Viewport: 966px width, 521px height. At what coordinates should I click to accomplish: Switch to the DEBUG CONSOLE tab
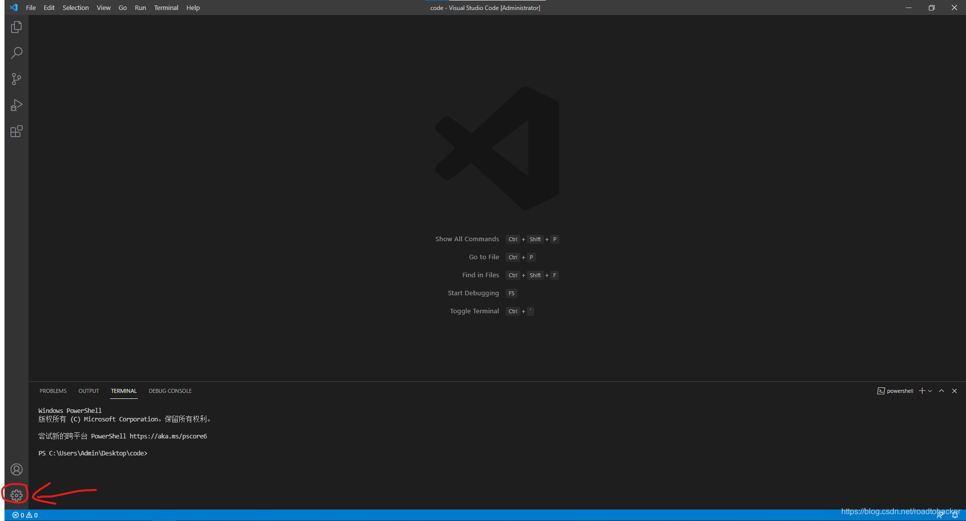tap(170, 391)
